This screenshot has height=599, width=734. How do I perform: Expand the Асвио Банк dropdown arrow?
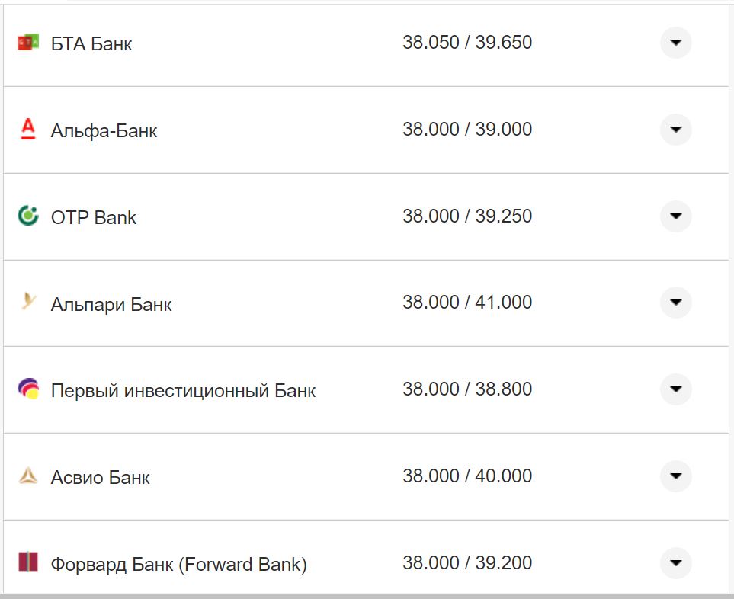pos(675,476)
